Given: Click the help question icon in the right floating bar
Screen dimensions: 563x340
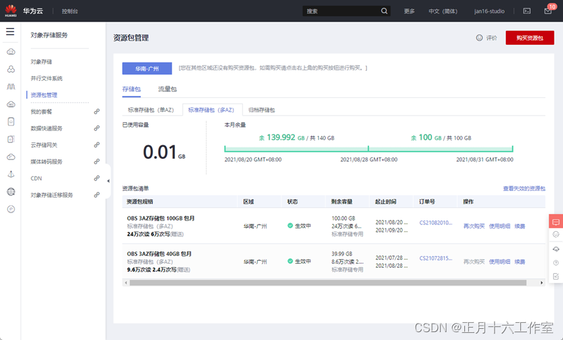Looking at the screenshot, I should coord(556,263).
